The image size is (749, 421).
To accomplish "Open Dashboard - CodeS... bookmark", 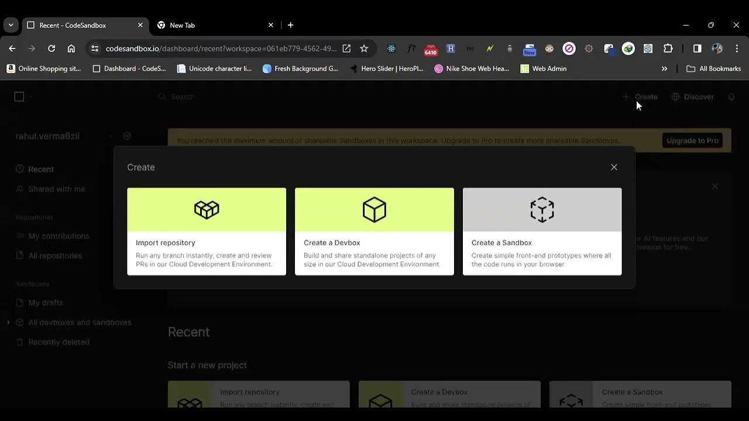I will click(129, 68).
